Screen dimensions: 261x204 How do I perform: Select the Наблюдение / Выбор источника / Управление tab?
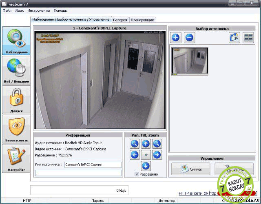[x=71, y=20]
